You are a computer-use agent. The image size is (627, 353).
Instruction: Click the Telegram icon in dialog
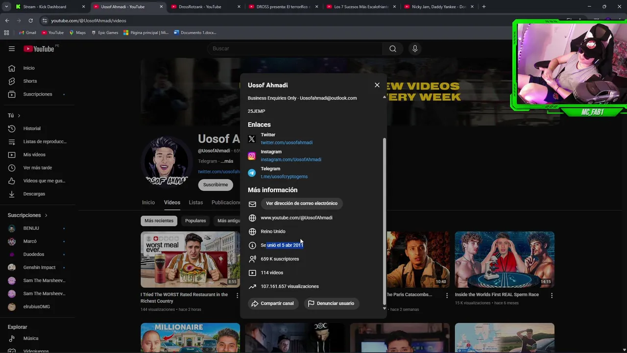coord(252,173)
